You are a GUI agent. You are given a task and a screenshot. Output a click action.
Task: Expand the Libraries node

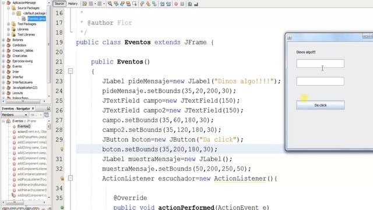point(8,29)
